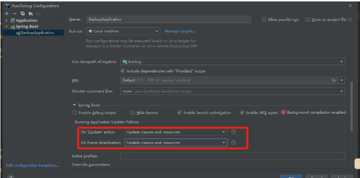
Task: Click the JRE Default text field
Action: [x=225, y=80]
